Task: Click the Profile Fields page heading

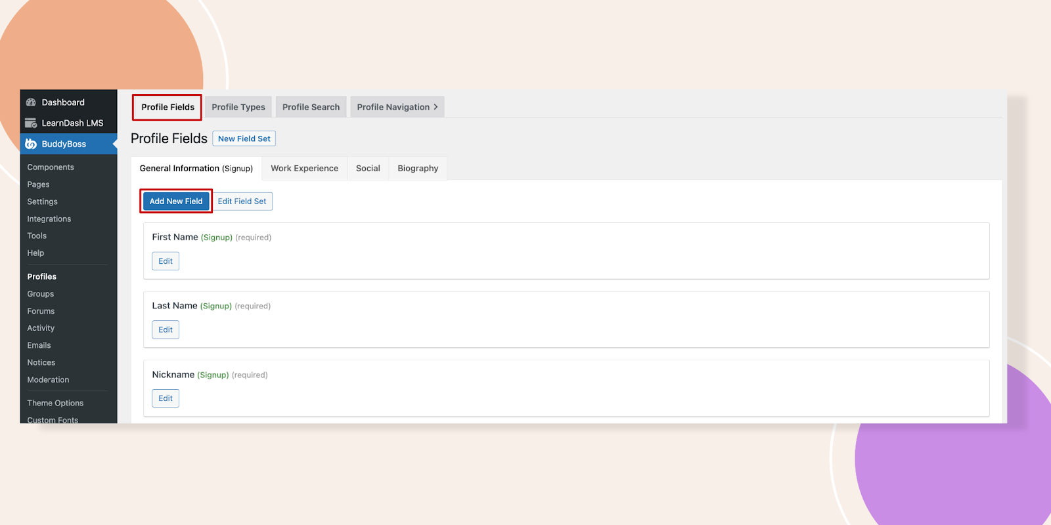Action: 169,138
